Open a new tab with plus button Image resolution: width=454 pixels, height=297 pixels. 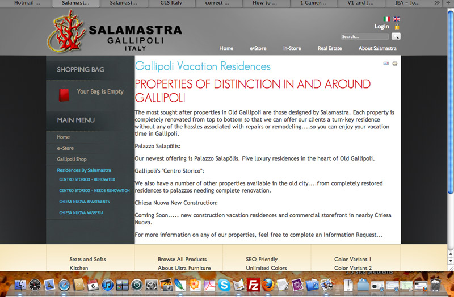click(x=449, y=3)
